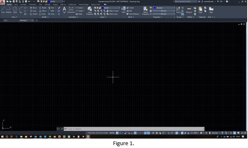This screenshot has height=148, width=248.
Task: Select the Text annotation tool
Action: pos(64,10)
